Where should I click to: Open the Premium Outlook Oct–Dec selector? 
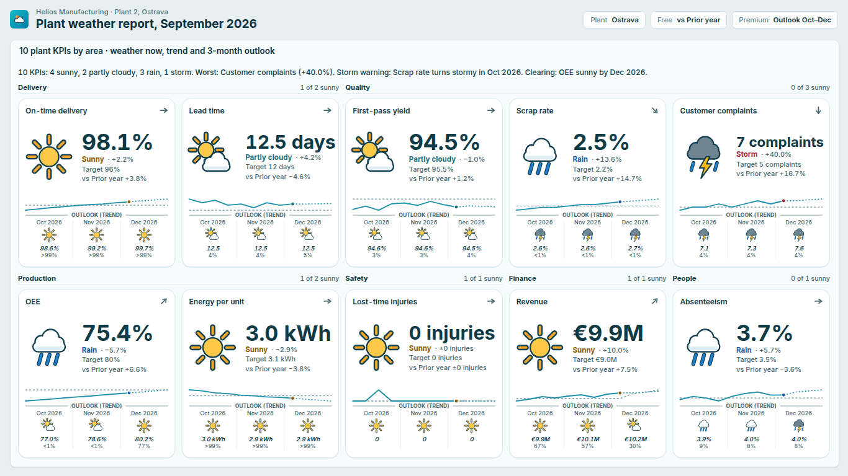pyautogui.click(x=785, y=20)
